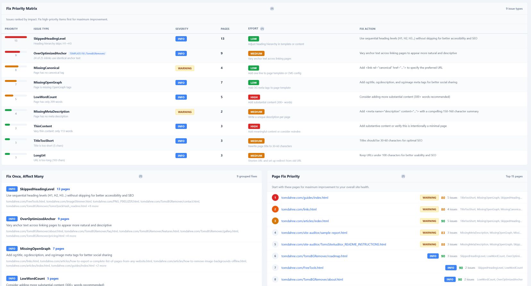531x286 pixels.
Task: Open tomdahne.com/guides/index.html link
Action: coord(305,198)
